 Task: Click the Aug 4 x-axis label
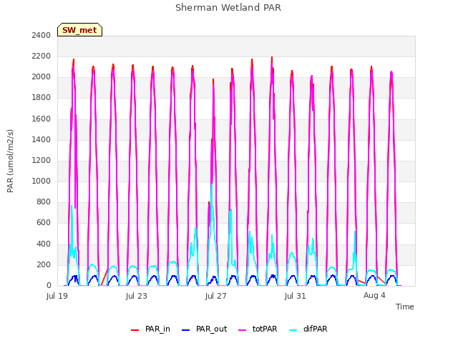pos(374,295)
